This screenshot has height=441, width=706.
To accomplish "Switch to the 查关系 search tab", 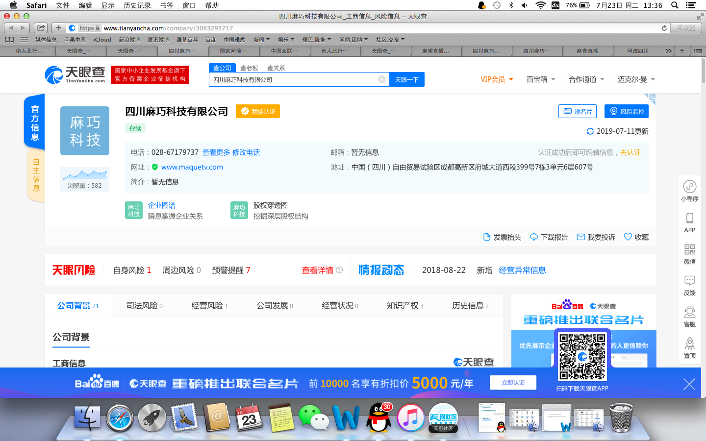I will coord(276,68).
